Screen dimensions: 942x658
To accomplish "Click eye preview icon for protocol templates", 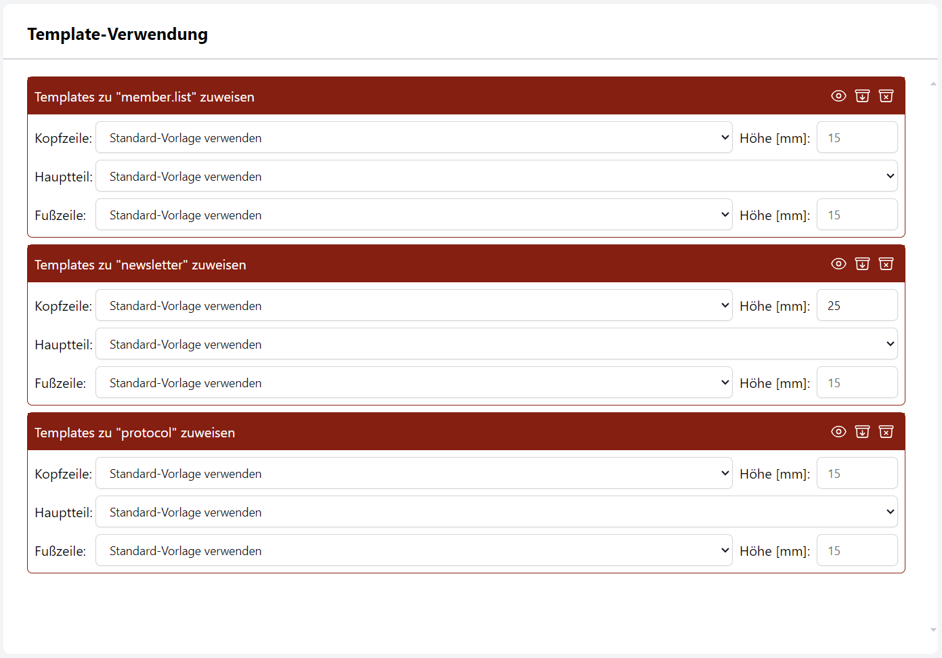I will pos(838,432).
